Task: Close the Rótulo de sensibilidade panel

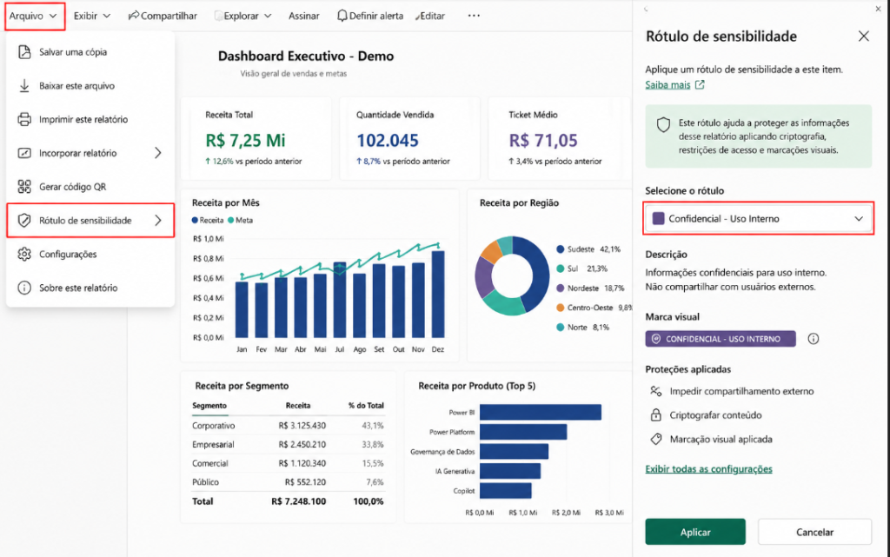Action: click(863, 36)
